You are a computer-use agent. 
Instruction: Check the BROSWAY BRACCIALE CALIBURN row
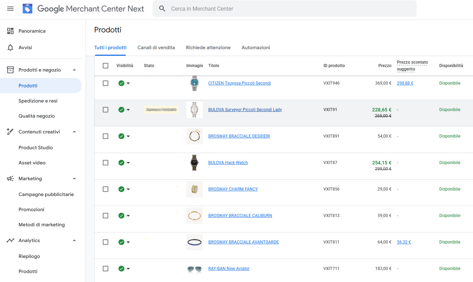pos(106,216)
